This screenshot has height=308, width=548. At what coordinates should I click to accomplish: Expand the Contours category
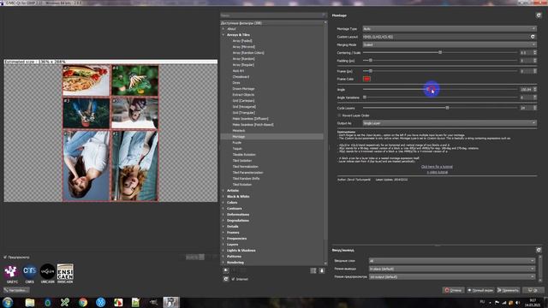(223, 209)
